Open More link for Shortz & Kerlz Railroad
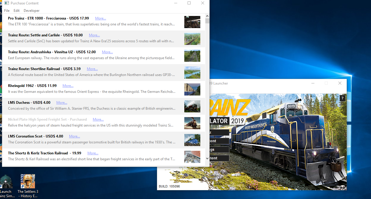371x199 pixels. [93, 153]
